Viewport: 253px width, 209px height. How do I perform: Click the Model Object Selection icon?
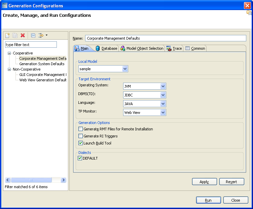[x=122, y=48]
